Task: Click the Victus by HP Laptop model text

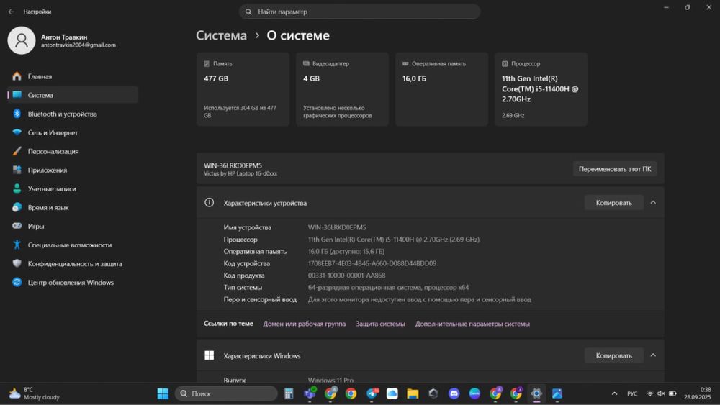Action: point(240,174)
